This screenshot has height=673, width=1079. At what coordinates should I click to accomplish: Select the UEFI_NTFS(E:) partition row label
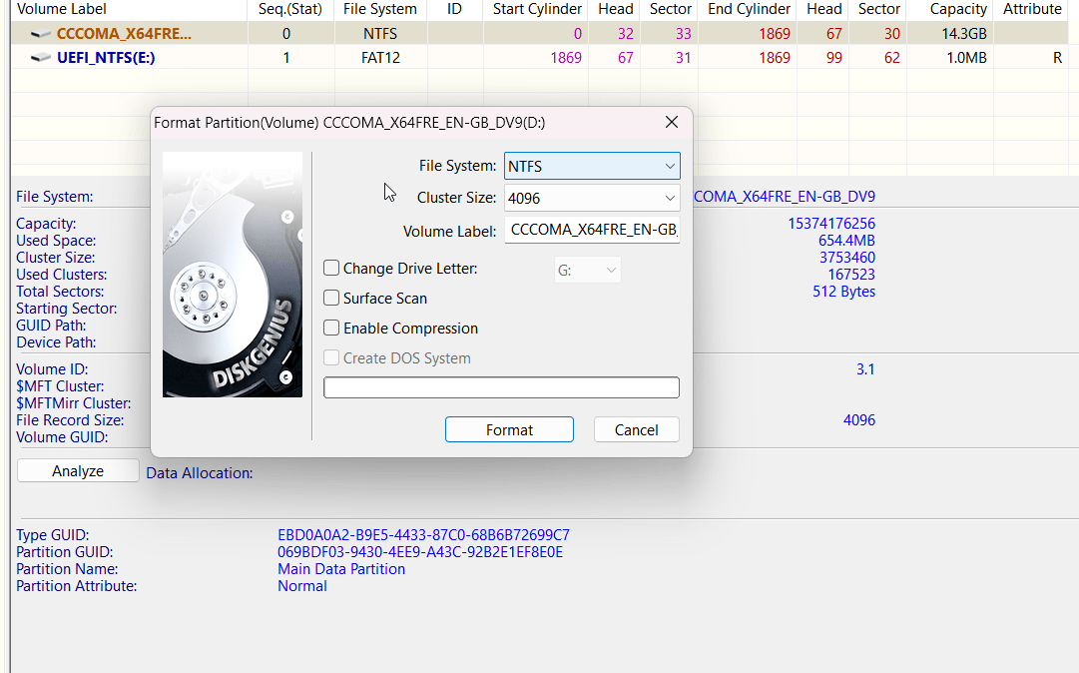(x=106, y=58)
